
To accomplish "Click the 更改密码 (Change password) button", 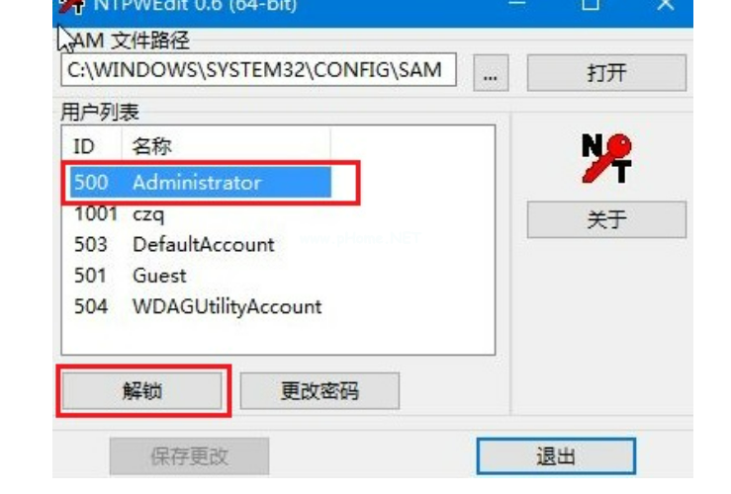I will [x=320, y=391].
